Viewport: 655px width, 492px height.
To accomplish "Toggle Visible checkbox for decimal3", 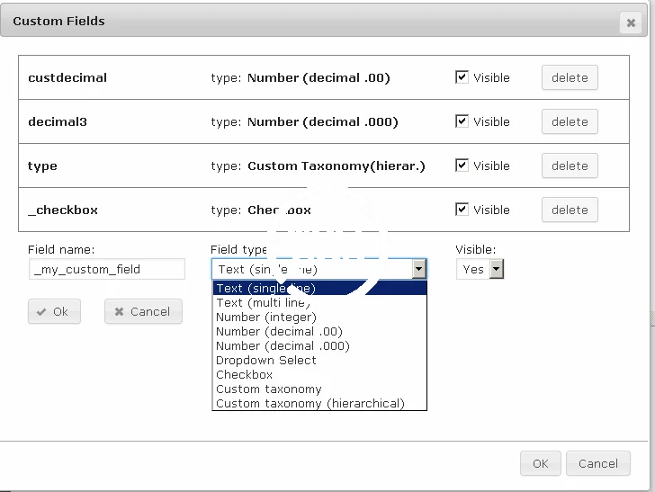I will [462, 121].
